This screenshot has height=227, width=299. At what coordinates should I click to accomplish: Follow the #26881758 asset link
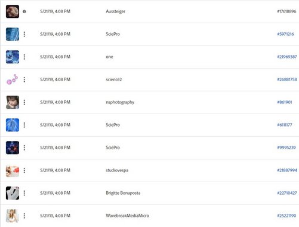(287, 79)
